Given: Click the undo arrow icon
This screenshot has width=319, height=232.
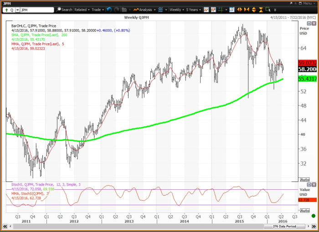Looking at the screenshot, I should 108,10.
